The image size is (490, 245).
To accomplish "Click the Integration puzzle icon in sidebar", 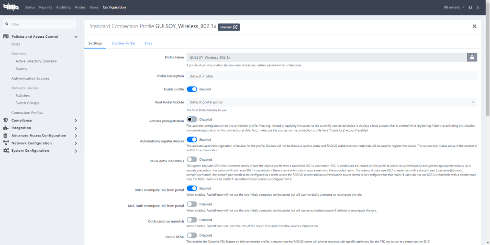I will pyautogui.click(x=6, y=128).
